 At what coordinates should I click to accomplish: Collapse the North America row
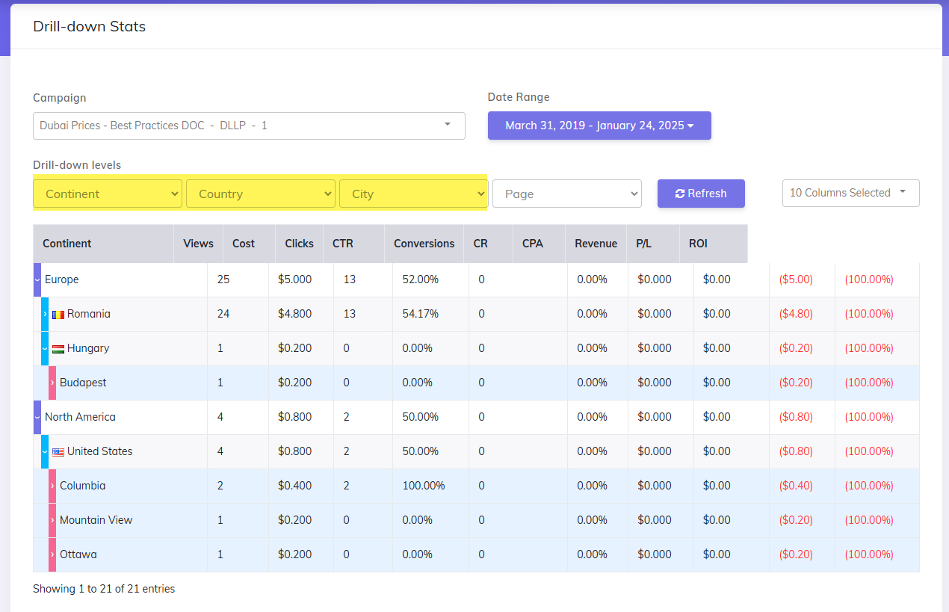37,417
